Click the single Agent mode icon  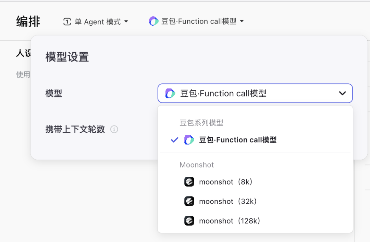coord(67,22)
